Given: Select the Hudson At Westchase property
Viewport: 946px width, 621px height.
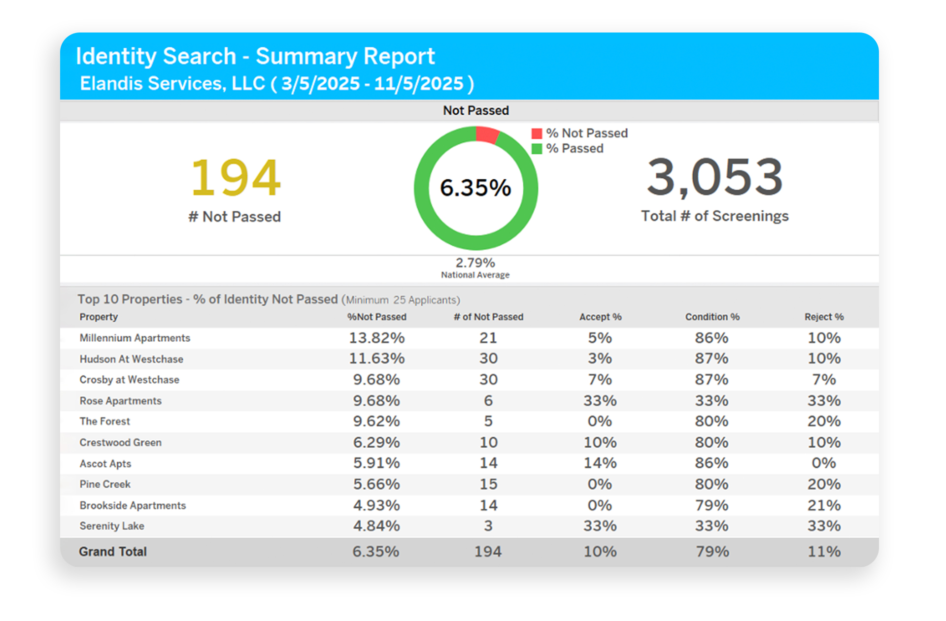Looking at the screenshot, I should (131, 359).
